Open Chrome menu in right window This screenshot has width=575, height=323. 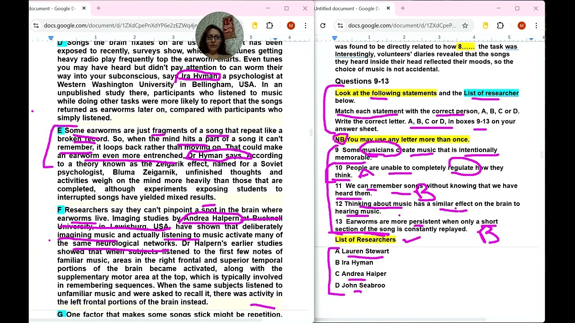point(536,26)
